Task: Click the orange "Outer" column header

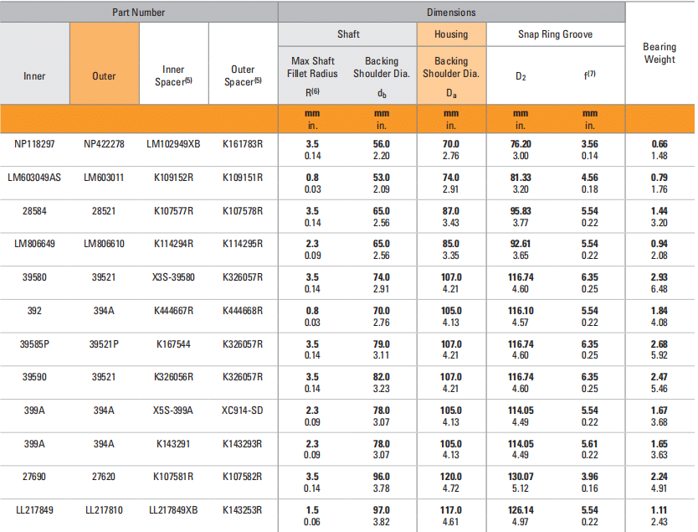Action: click(x=104, y=75)
